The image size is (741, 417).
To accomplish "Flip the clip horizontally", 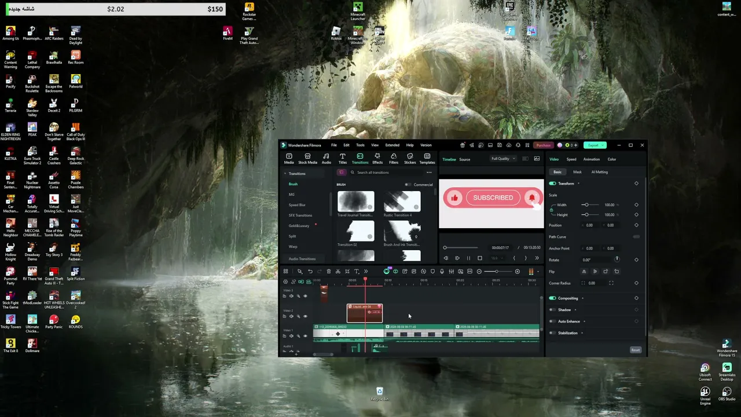I will 584,272.
